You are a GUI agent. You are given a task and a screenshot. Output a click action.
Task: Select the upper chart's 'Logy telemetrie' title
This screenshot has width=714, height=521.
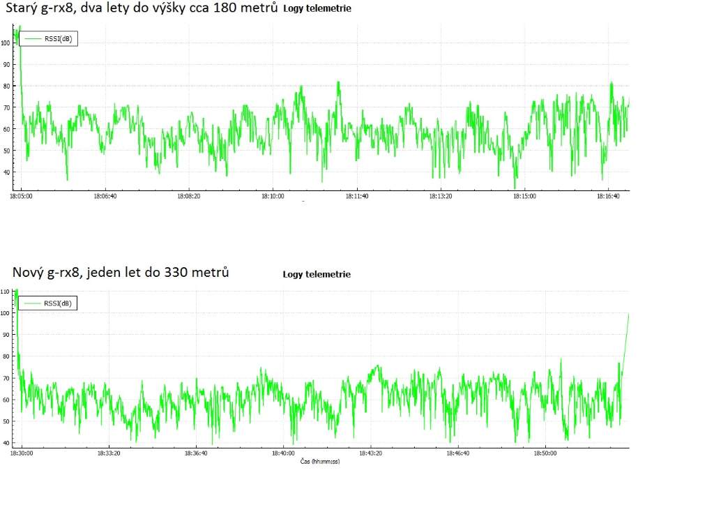tap(317, 9)
